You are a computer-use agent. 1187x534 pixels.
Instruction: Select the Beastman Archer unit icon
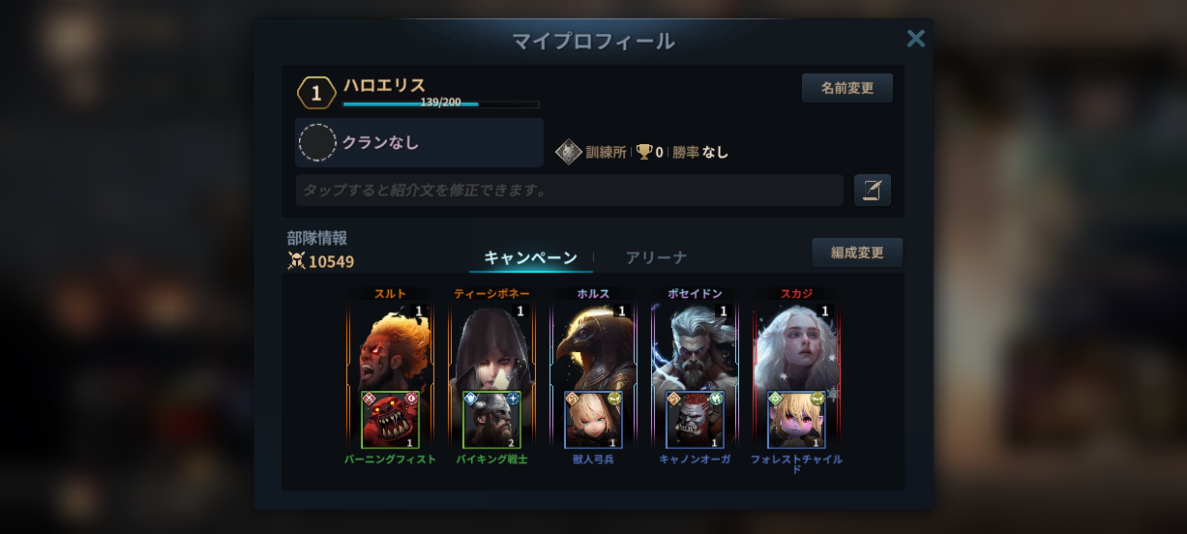coord(593,420)
